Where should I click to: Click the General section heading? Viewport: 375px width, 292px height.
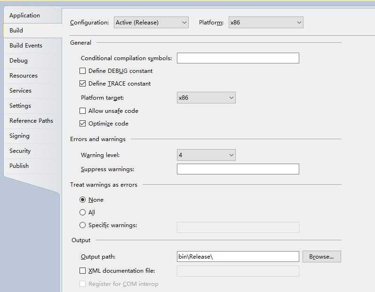[80, 43]
